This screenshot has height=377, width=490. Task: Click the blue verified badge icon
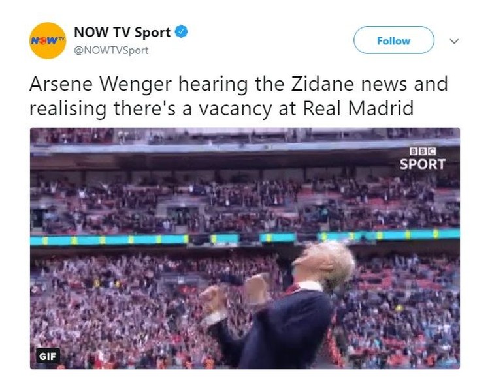181,32
